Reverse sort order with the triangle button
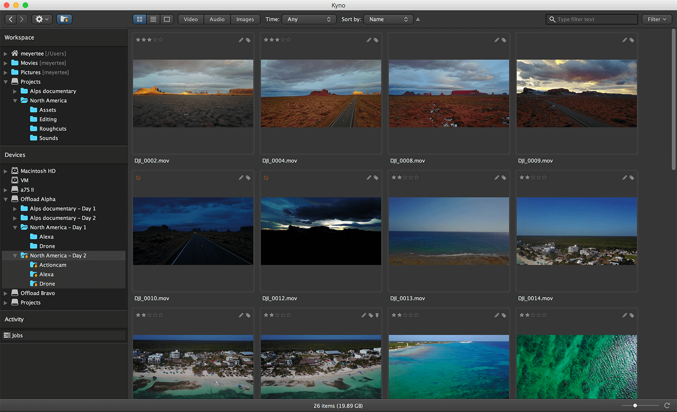The image size is (677, 412). [x=417, y=19]
